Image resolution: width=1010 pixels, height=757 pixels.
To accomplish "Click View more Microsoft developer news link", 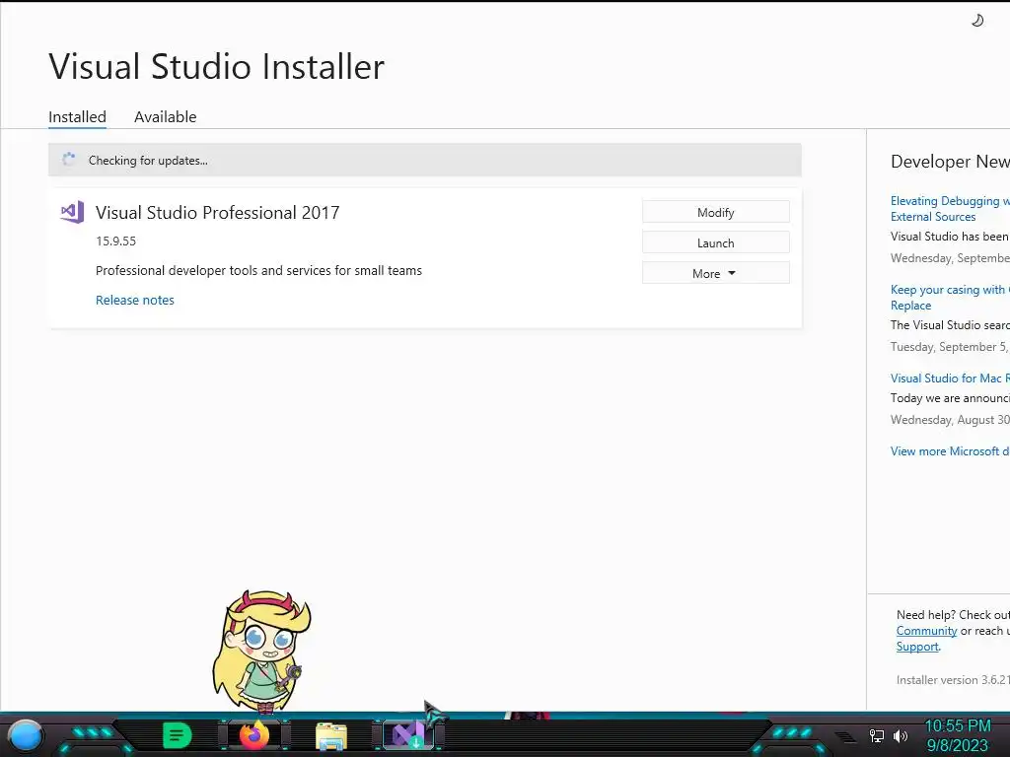I will 950,451.
